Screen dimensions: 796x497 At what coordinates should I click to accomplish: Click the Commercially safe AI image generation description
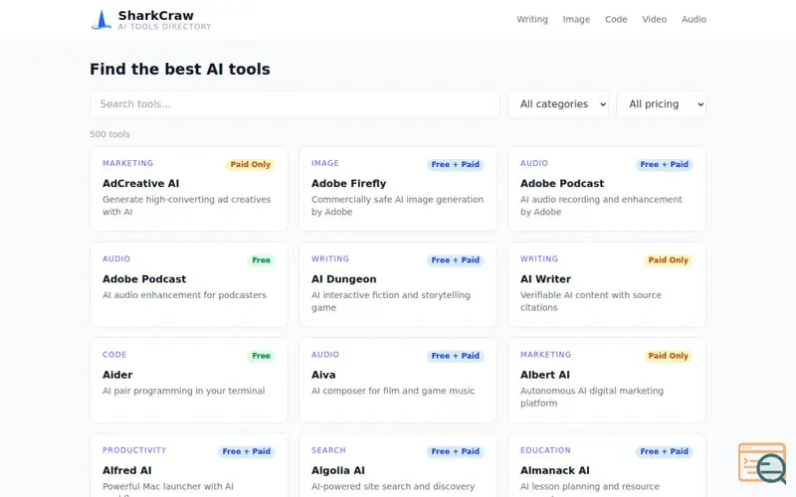point(397,206)
